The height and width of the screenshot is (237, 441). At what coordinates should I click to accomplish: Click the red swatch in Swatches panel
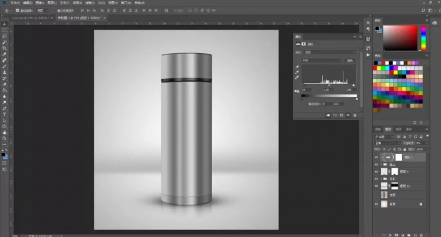(375, 68)
